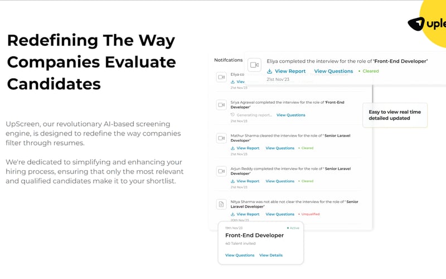The image size is (446, 279).
Task: Open View Report for Mathur Sharma
Action: tap(248, 148)
